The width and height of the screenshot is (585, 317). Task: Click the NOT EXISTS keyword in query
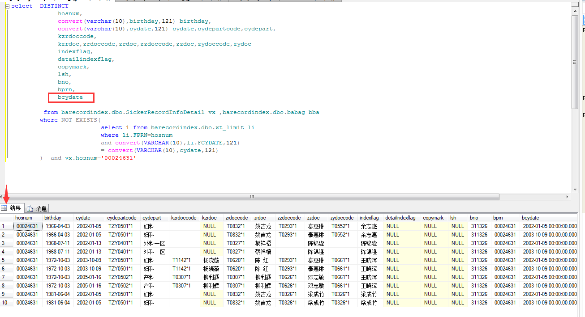pyautogui.click(x=79, y=120)
